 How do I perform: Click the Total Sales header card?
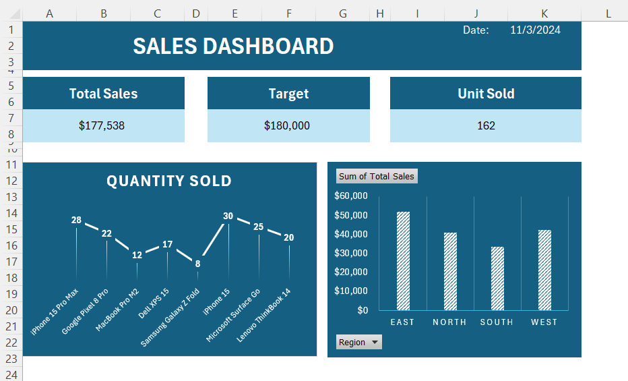coord(103,93)
